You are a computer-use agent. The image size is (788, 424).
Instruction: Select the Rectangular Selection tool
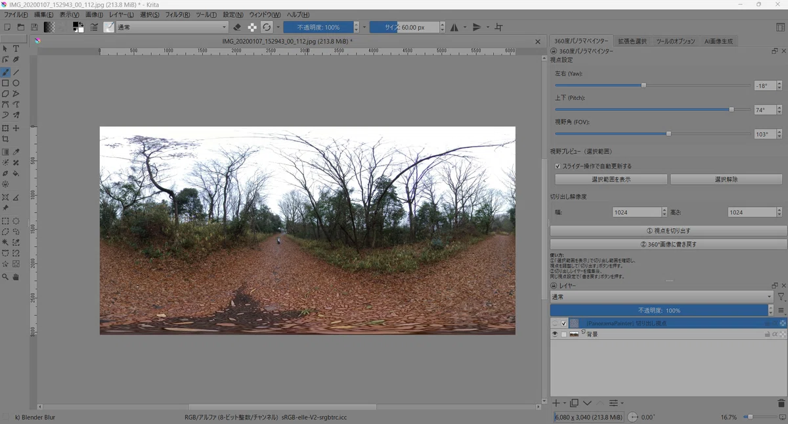(x=5, y=222)
